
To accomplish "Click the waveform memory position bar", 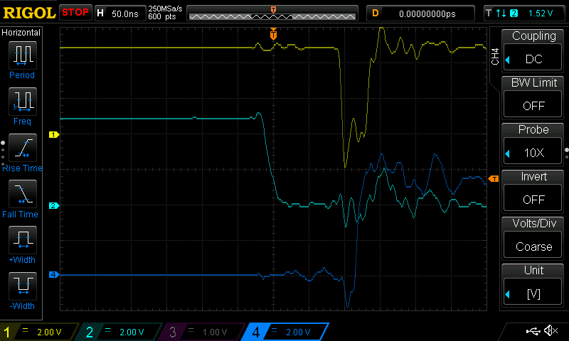I will click(x=273, y=13).
